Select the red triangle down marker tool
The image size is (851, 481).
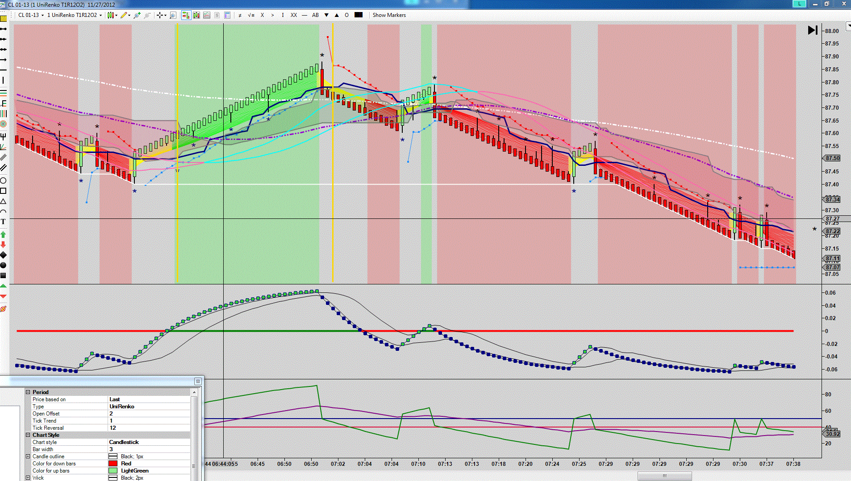pyautogui.click(x=4, y=296)
